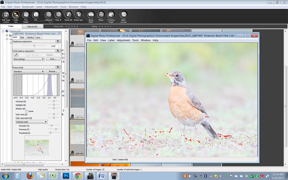Switch to the NR/ALO tab

point(31,37)
